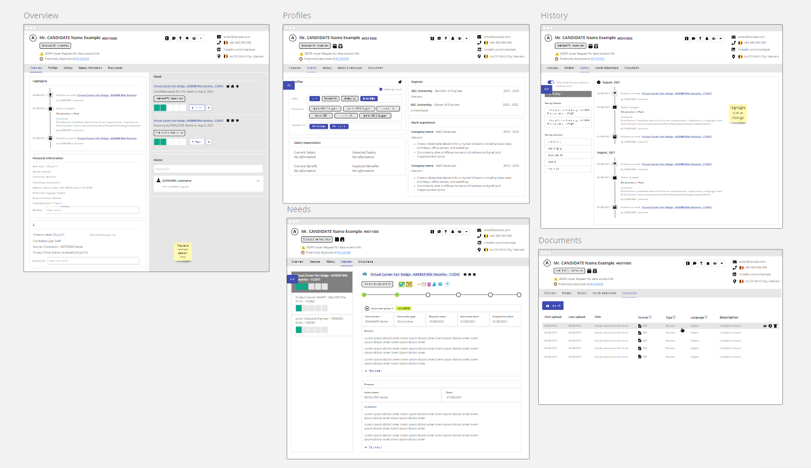Open the Format column filter in Documents

click(x=650, y=317)
